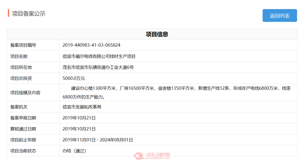Select project number 2019-440983-41-03-065824
Image resolution: width=304 pixels, height=162 pixels.
point(91,45)
